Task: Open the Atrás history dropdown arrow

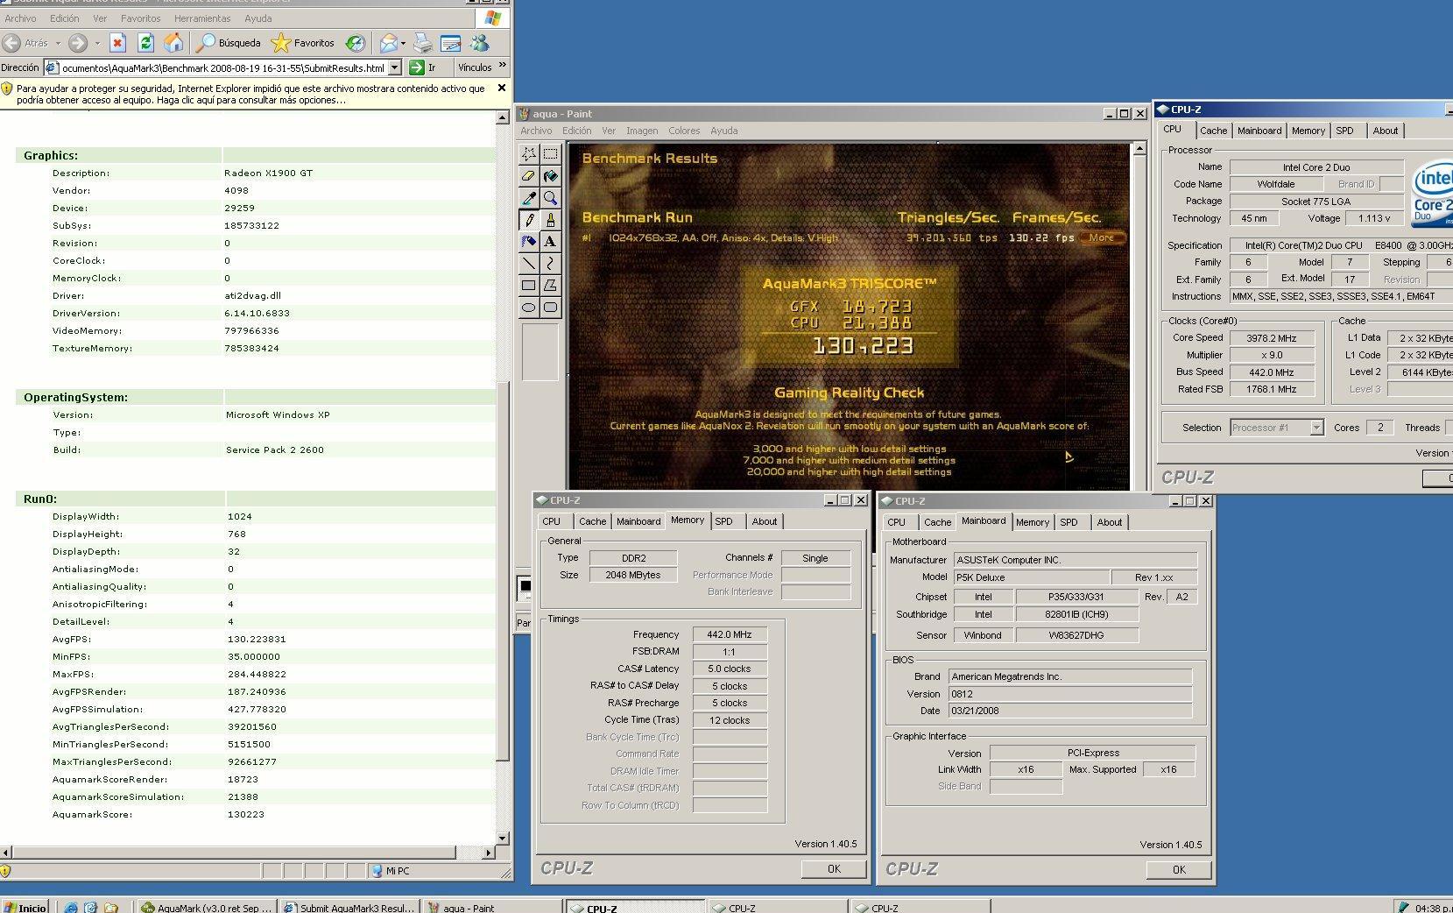Action: (58, 42)
